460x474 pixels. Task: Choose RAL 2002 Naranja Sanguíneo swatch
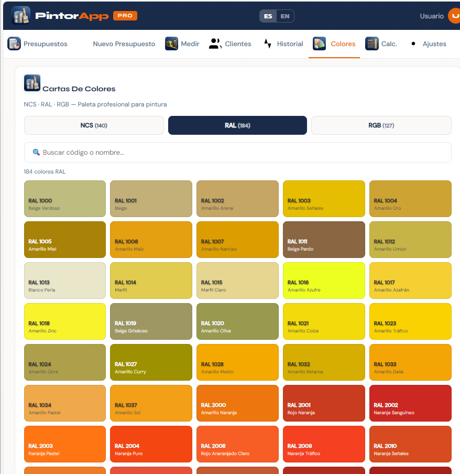[410, 403]
